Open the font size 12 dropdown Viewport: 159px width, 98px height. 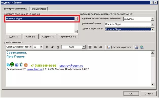click(41, 47)
